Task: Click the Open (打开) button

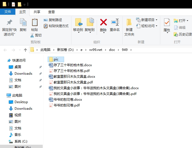Action: coord(181,21)
